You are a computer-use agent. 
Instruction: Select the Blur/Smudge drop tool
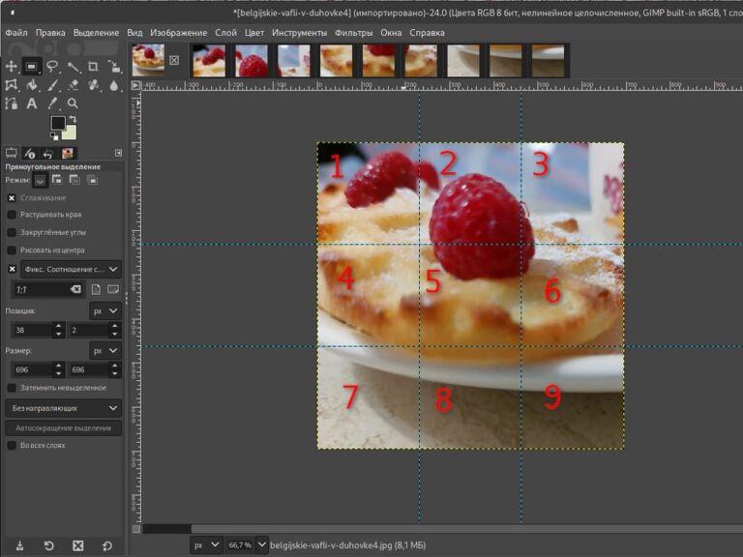pos(114,85)
